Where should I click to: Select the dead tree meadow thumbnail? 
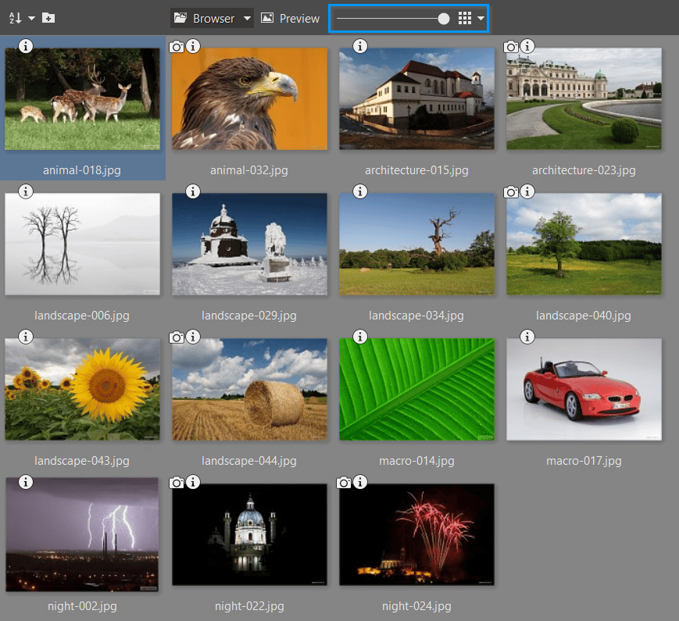[416, 244]
